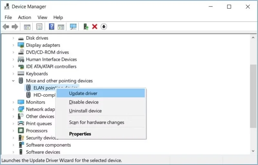Minimize the Device Manager window
This screenshot has width=258, height=165.
[211, 6]
